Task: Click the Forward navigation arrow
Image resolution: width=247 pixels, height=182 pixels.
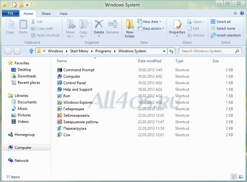Action: (17, 51)
